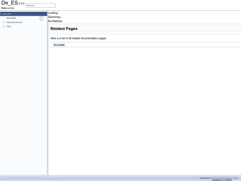241x181 pixels.
Task: Click the "Here is a list" description text
Action: (x=79, y=38)
